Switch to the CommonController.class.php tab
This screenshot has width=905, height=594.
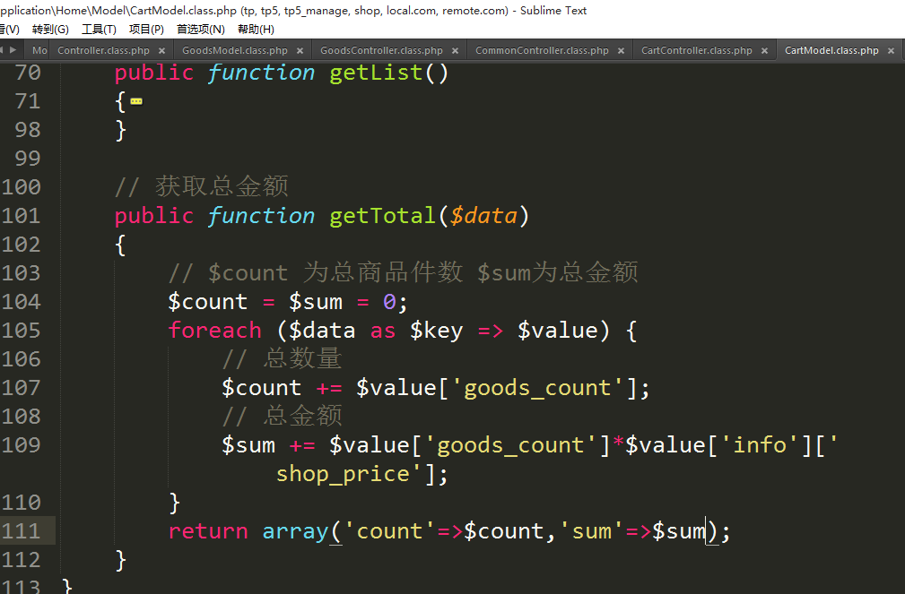pyautogui.click(x=542, y=51)
